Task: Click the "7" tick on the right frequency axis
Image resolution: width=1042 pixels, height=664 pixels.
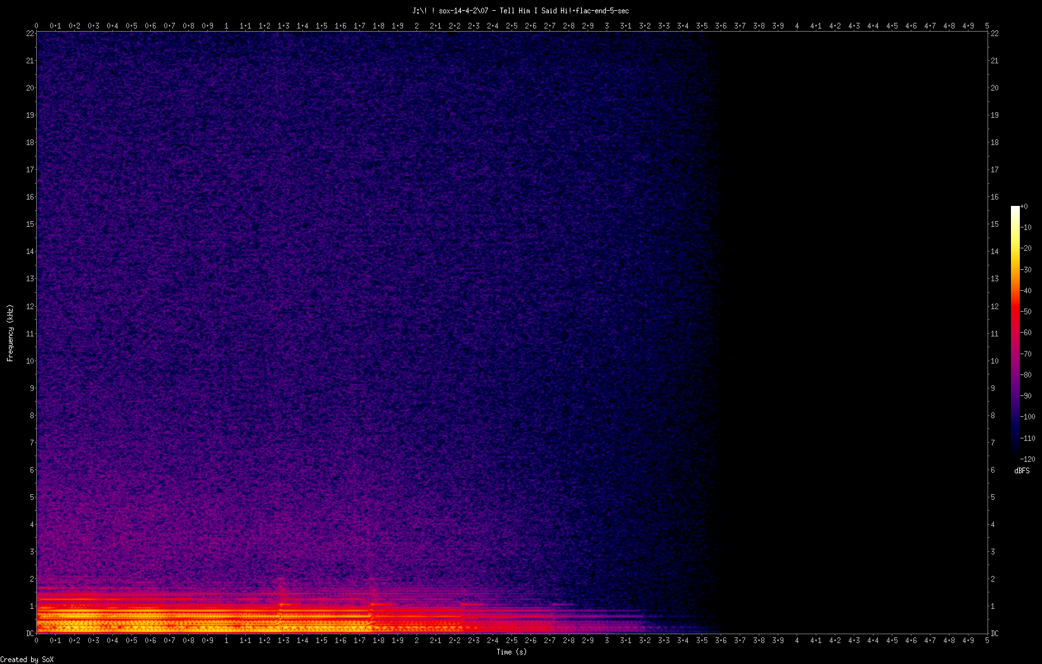Action: click(x=993, y=443)
